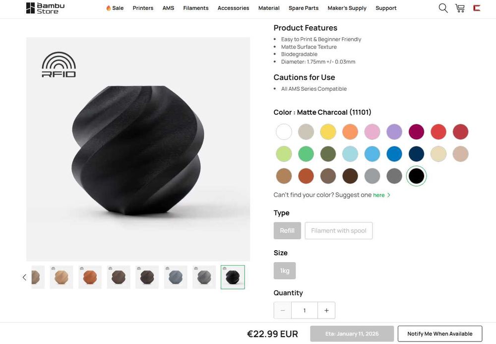Open the shopping cart icon

tap(460, 8)
